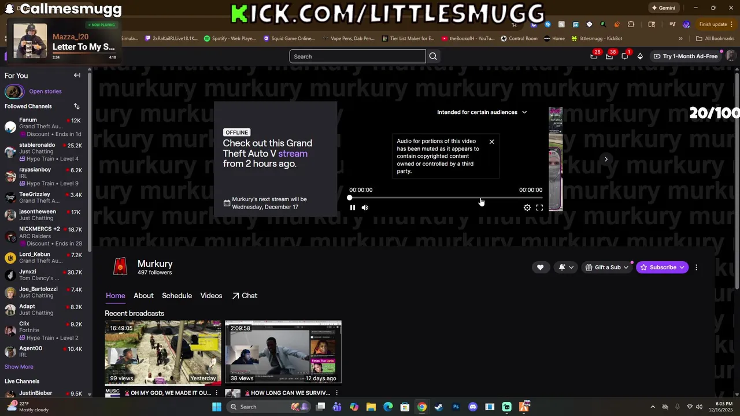Open the channel more options menu
This screenshot has height=416, width=740.
[696, 268]
